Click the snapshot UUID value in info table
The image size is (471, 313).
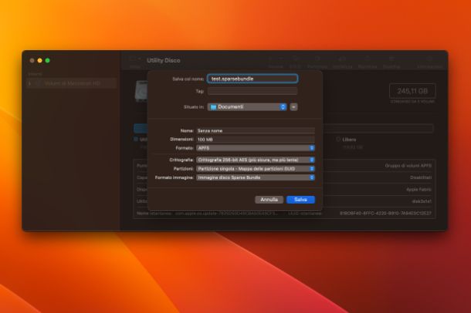(x=385, y=213)
